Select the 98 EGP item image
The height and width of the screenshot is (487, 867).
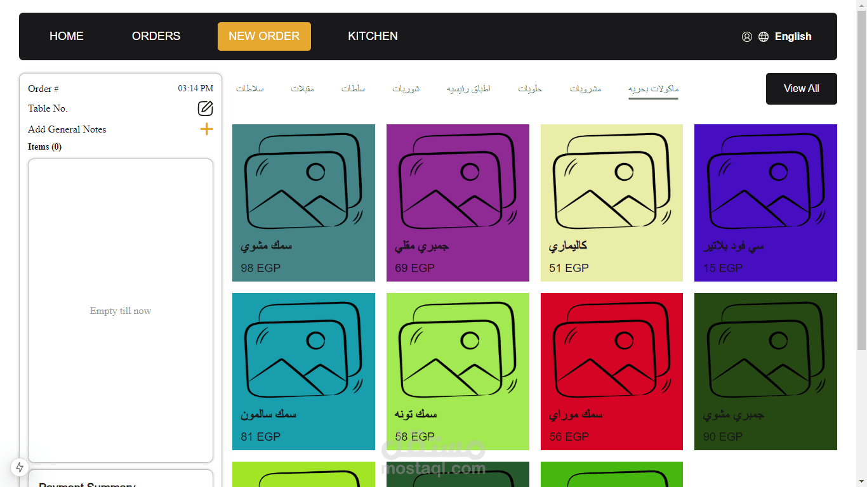tap(303, 181)
